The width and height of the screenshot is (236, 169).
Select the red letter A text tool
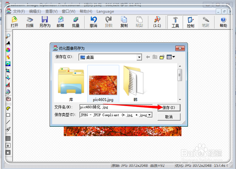(x=8, y=84)
